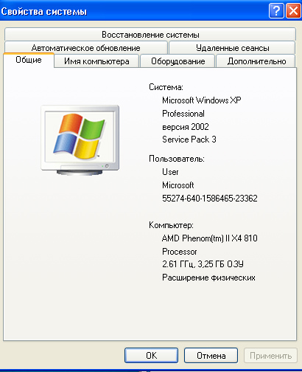302x372 pixels.
Task: Switch to the Автоматическое обновление tab
Action: pos(86,47)
